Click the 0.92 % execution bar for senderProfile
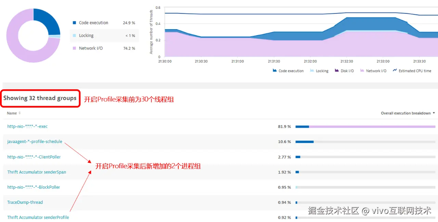The image size is (438, 222). pos(365,217)
